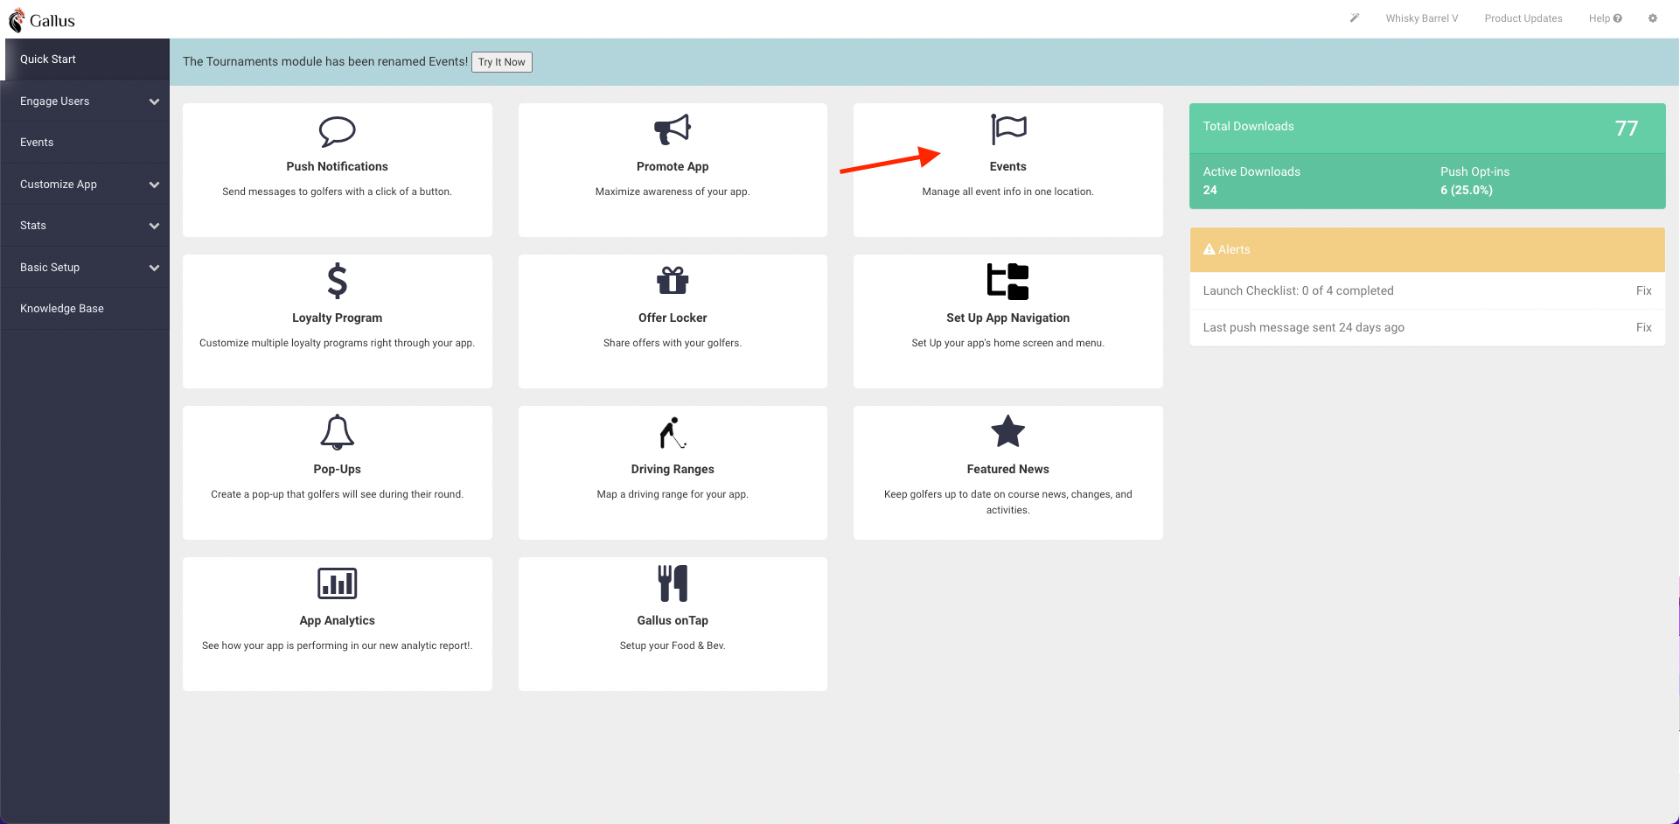Open the Loyalty Program dollar icon
The image size is (1680, 824).
coord(337,282)
